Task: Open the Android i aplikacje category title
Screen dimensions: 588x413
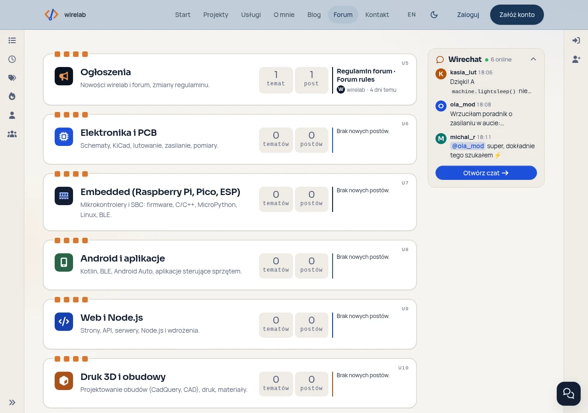Action: pos(123,258)
